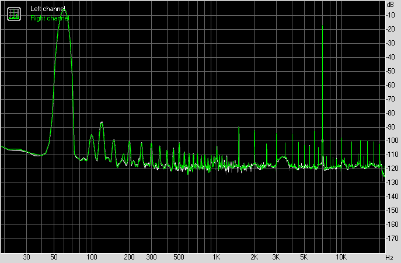Click the "Hz" axis unit label
401x263 pixels.
coord(389,257)
